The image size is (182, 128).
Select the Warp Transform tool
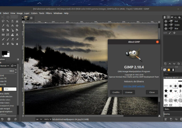pyautogui.click(x=13, y=35)
